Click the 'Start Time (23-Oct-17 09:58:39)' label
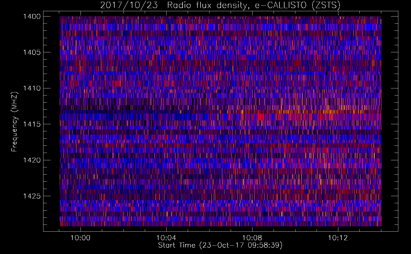 [x=220, y=245]
